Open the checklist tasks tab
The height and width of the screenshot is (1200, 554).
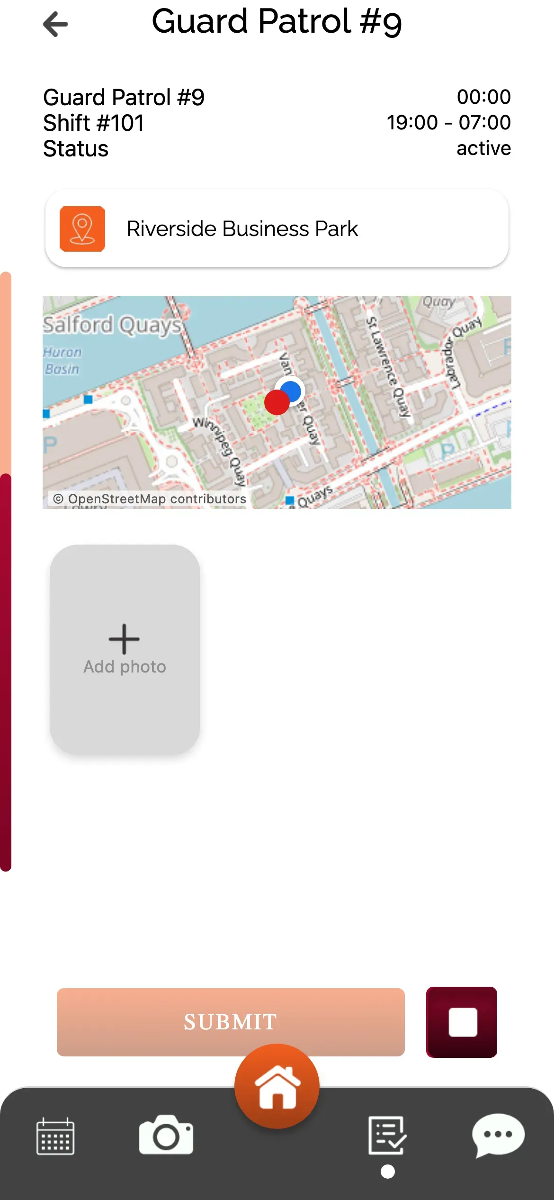[x=387, y=1135]
